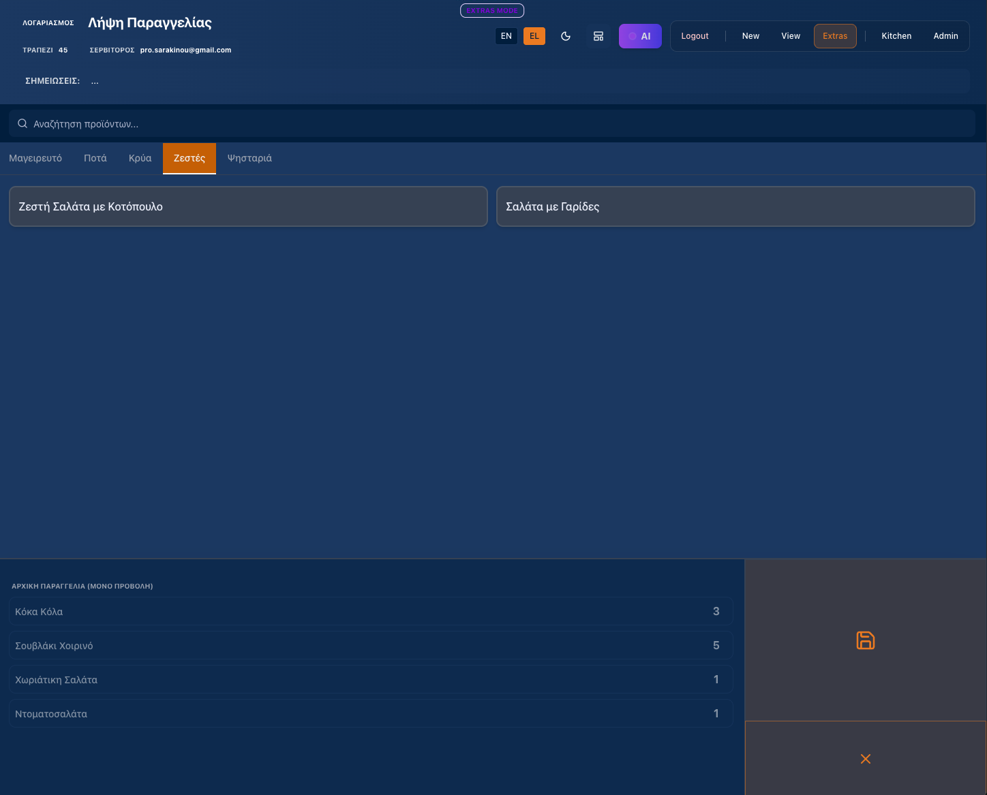Go to the Admin page
Screen dimensions: 987x795
click(946, 36)
